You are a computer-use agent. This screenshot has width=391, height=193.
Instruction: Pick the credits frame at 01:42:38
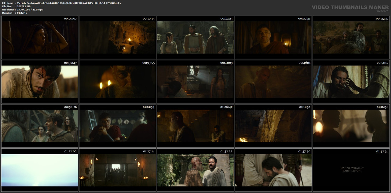click(351, 170)
